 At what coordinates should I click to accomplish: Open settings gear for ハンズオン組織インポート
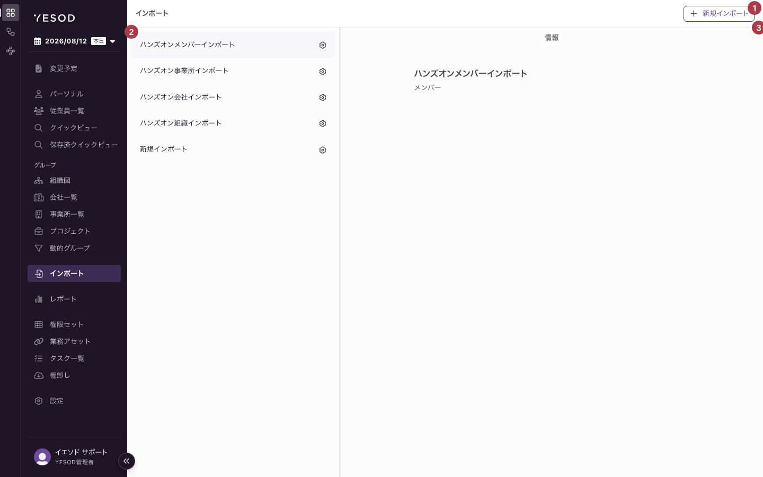(323, 123)
